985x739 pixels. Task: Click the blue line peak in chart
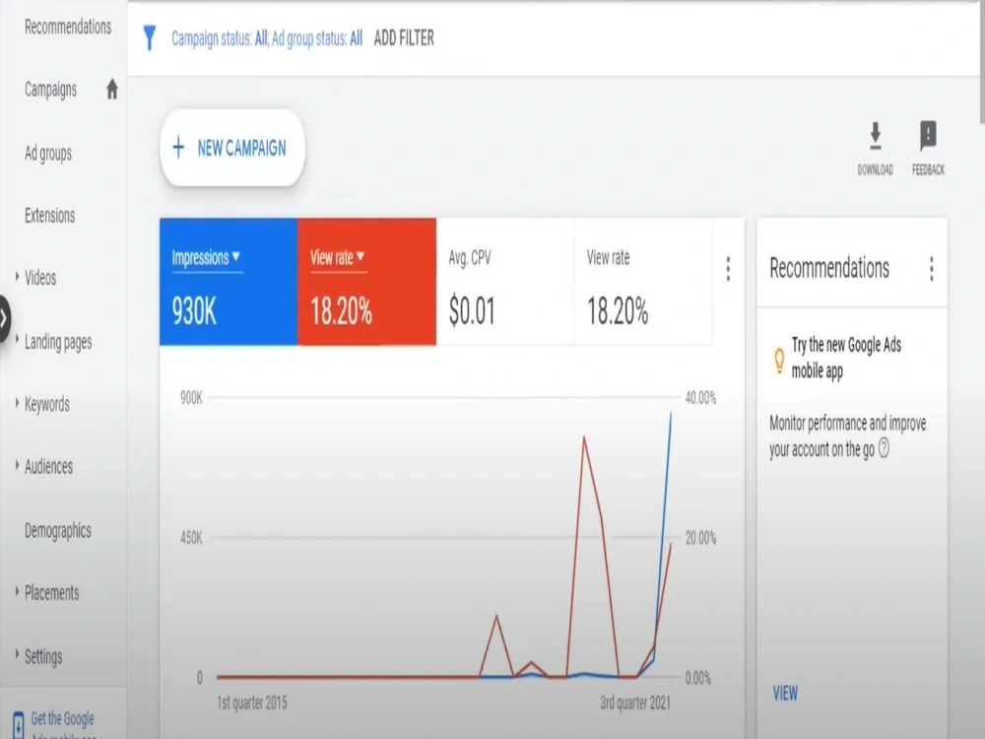(670, 414)
